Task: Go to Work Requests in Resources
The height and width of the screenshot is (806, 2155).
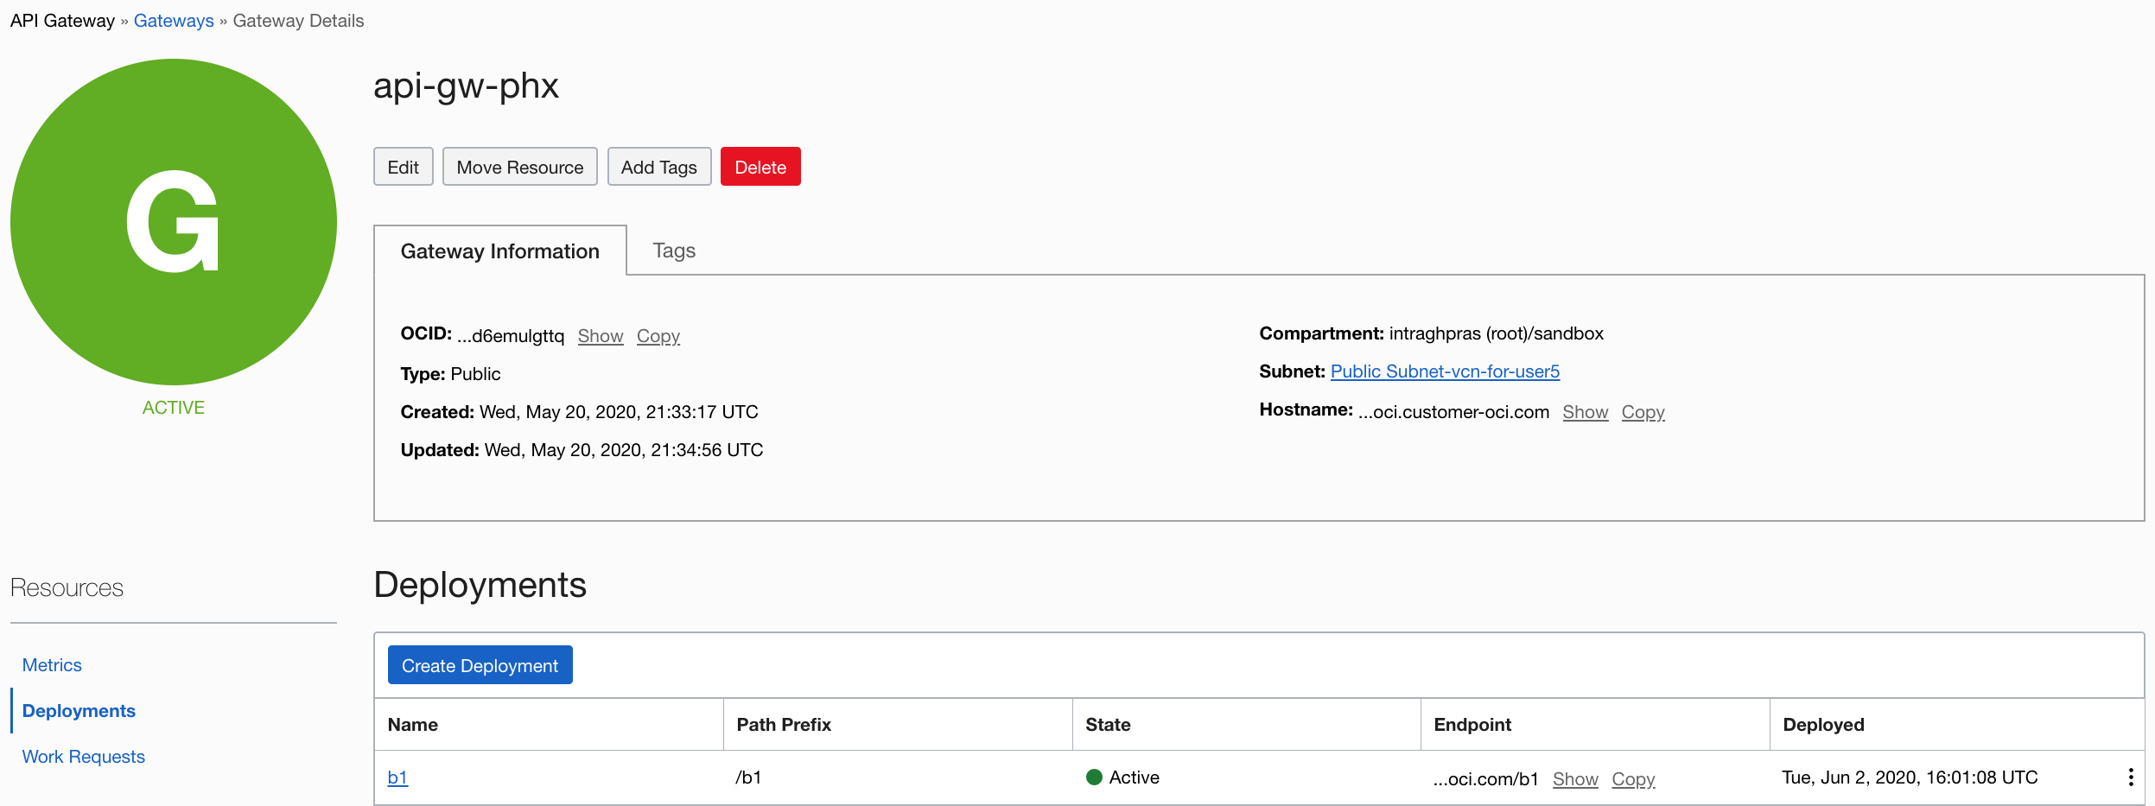Action: (83, 757)
